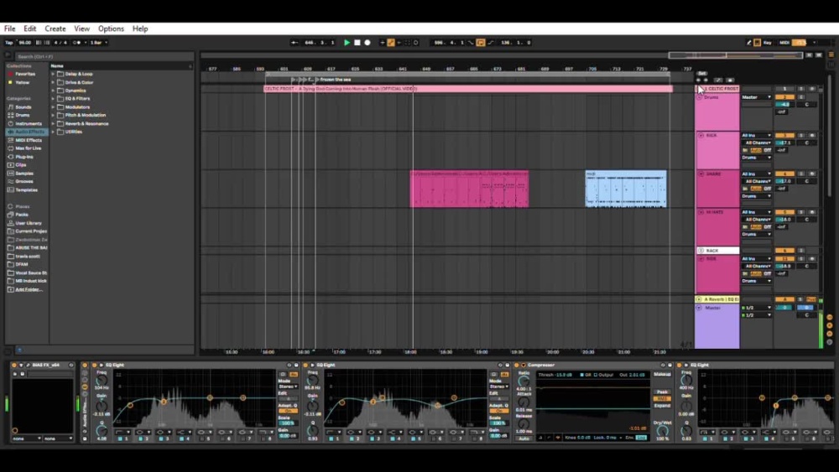The width and height of the screenshot is (839, 472).
Task: Enable Key Map Mode switch
Action: [x=768, y=43]
